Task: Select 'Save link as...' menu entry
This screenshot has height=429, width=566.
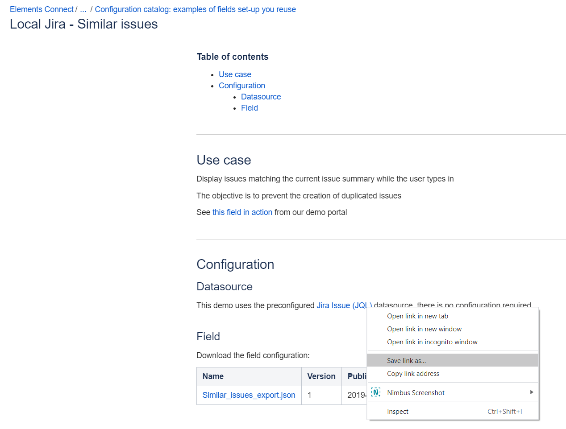Action: pos(406,360)
